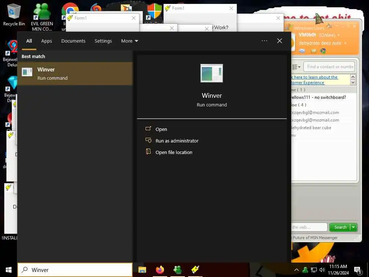Viewport: 369px width, 277px height.
Task: Switch to the Apps search tab
Action: click(46, 41)
